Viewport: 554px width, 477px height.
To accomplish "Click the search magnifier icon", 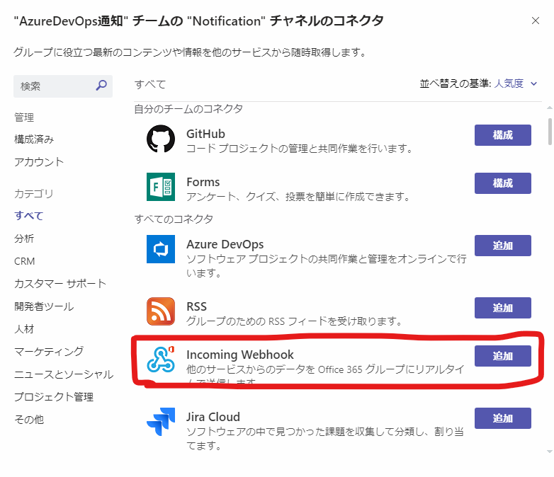I will (101, 85).
